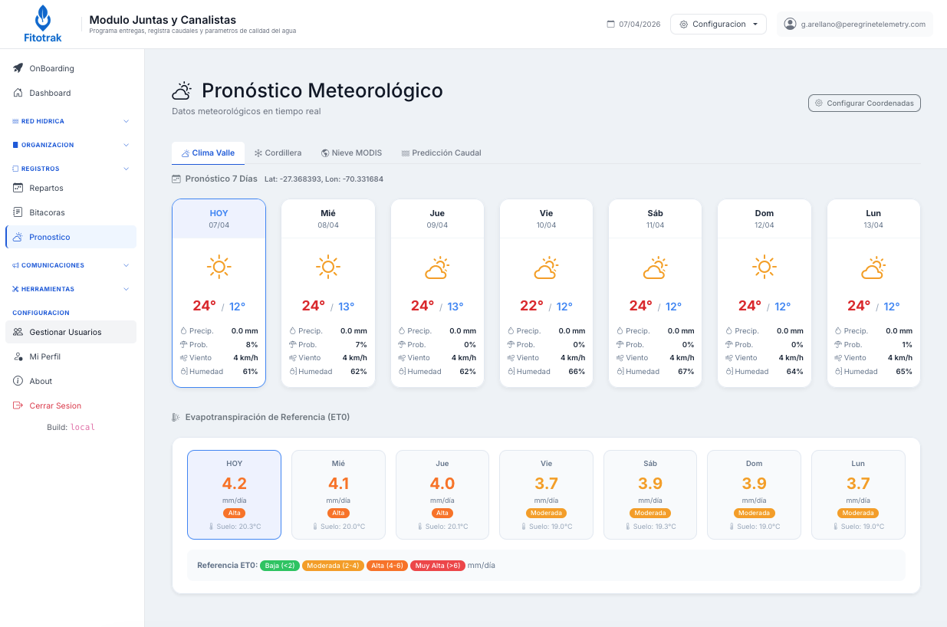Select the Vie evapotranspiration day card

click(x=546, y=494)
